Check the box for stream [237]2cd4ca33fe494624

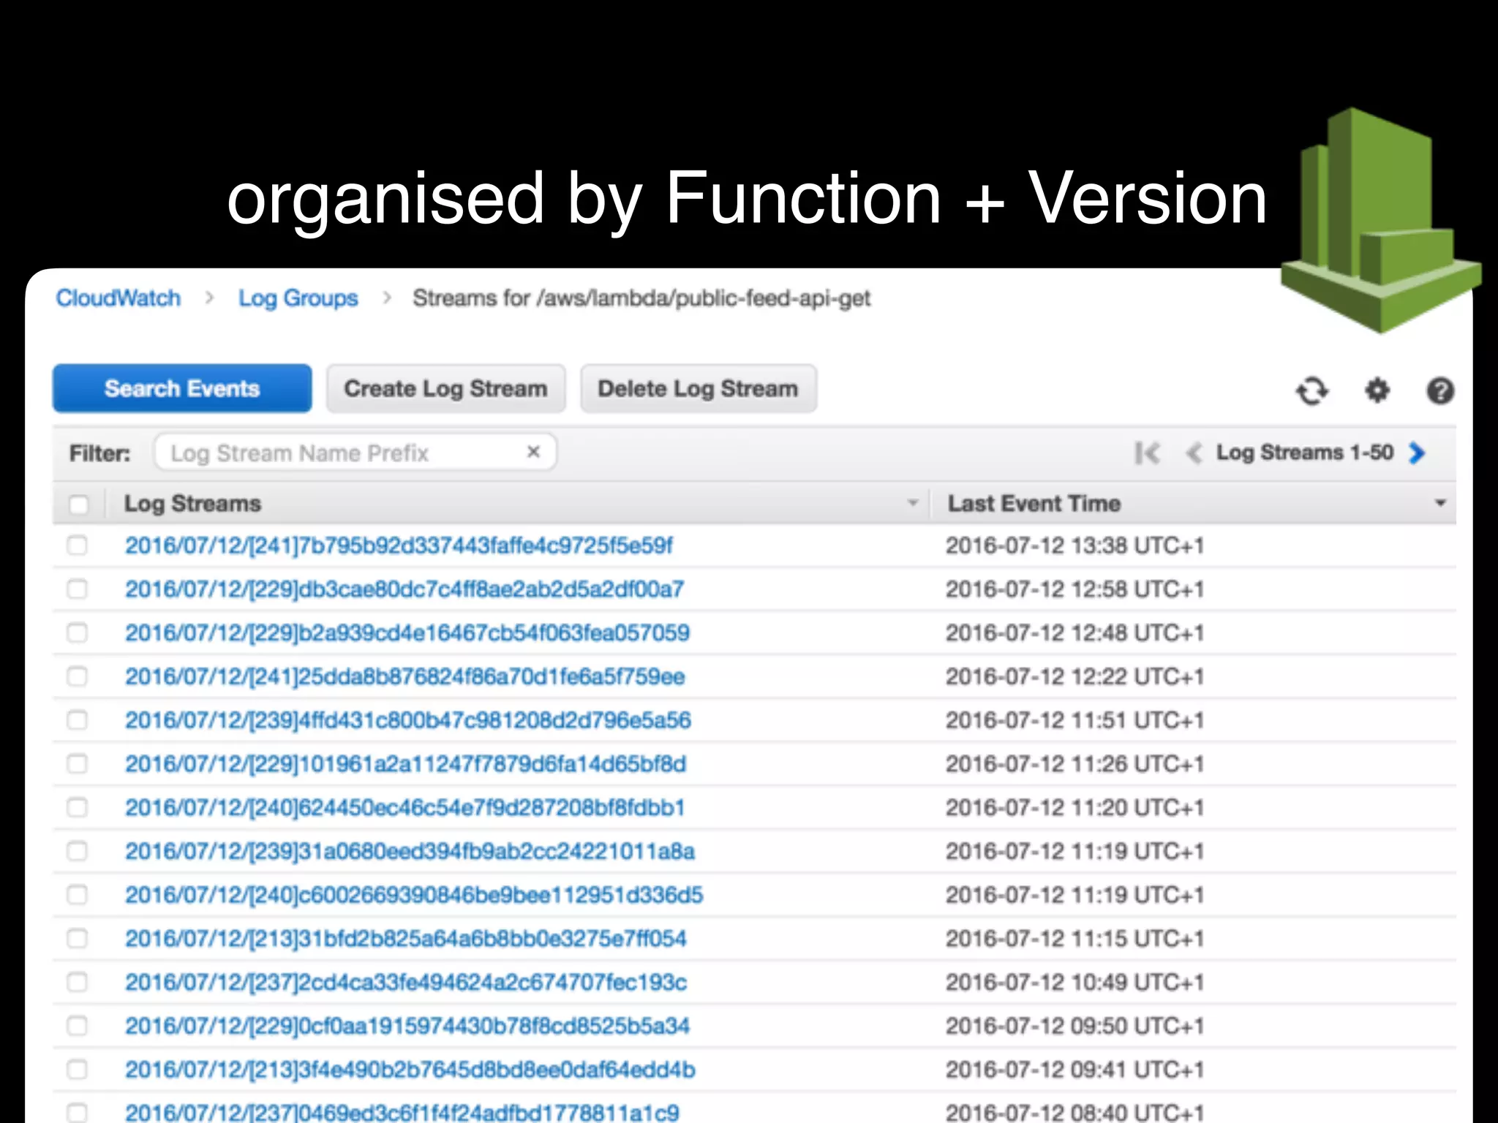tap(78, 982)
